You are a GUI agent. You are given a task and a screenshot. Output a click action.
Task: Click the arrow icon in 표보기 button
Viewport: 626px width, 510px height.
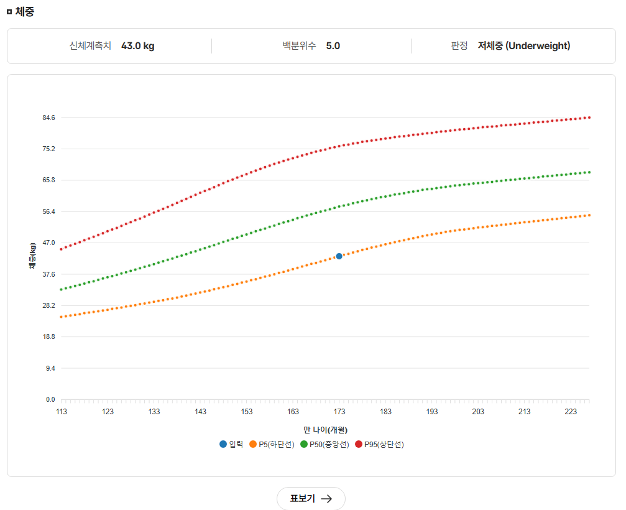pos(326,499)
